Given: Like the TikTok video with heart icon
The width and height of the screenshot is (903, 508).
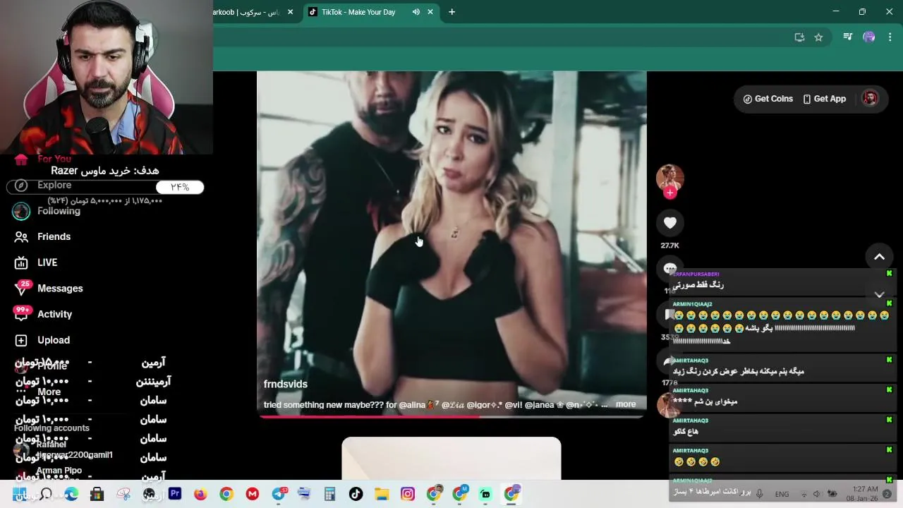Looking at the screenshot, I should click(669, 223).
